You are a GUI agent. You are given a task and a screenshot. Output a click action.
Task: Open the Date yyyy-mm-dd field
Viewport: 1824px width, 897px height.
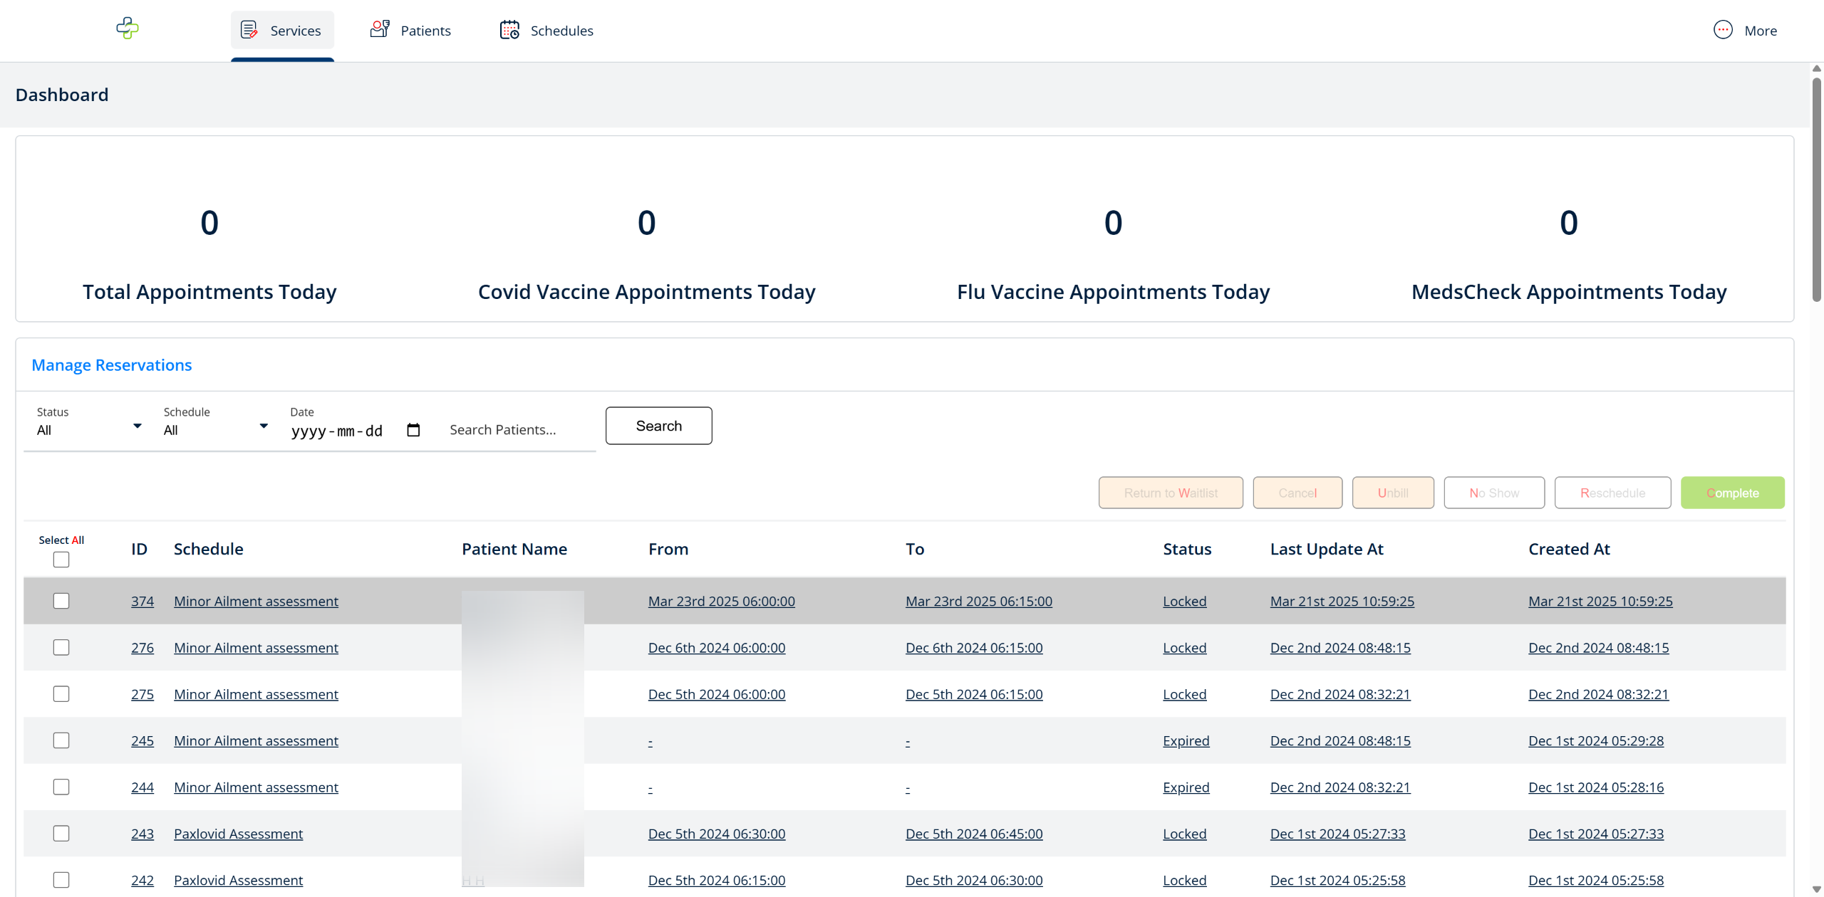[x=338, y=431]
